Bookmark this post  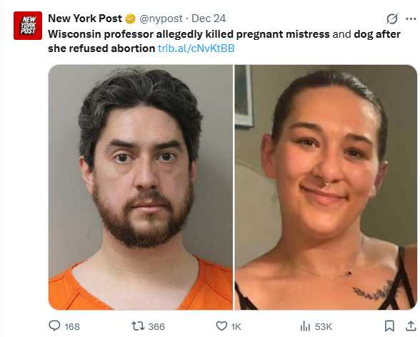pyautogui.click(x=389, y=326)
